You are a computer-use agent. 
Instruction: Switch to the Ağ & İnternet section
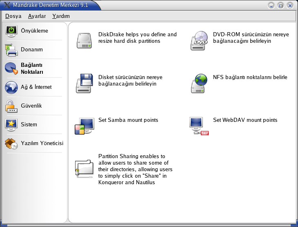click(36, 87)
